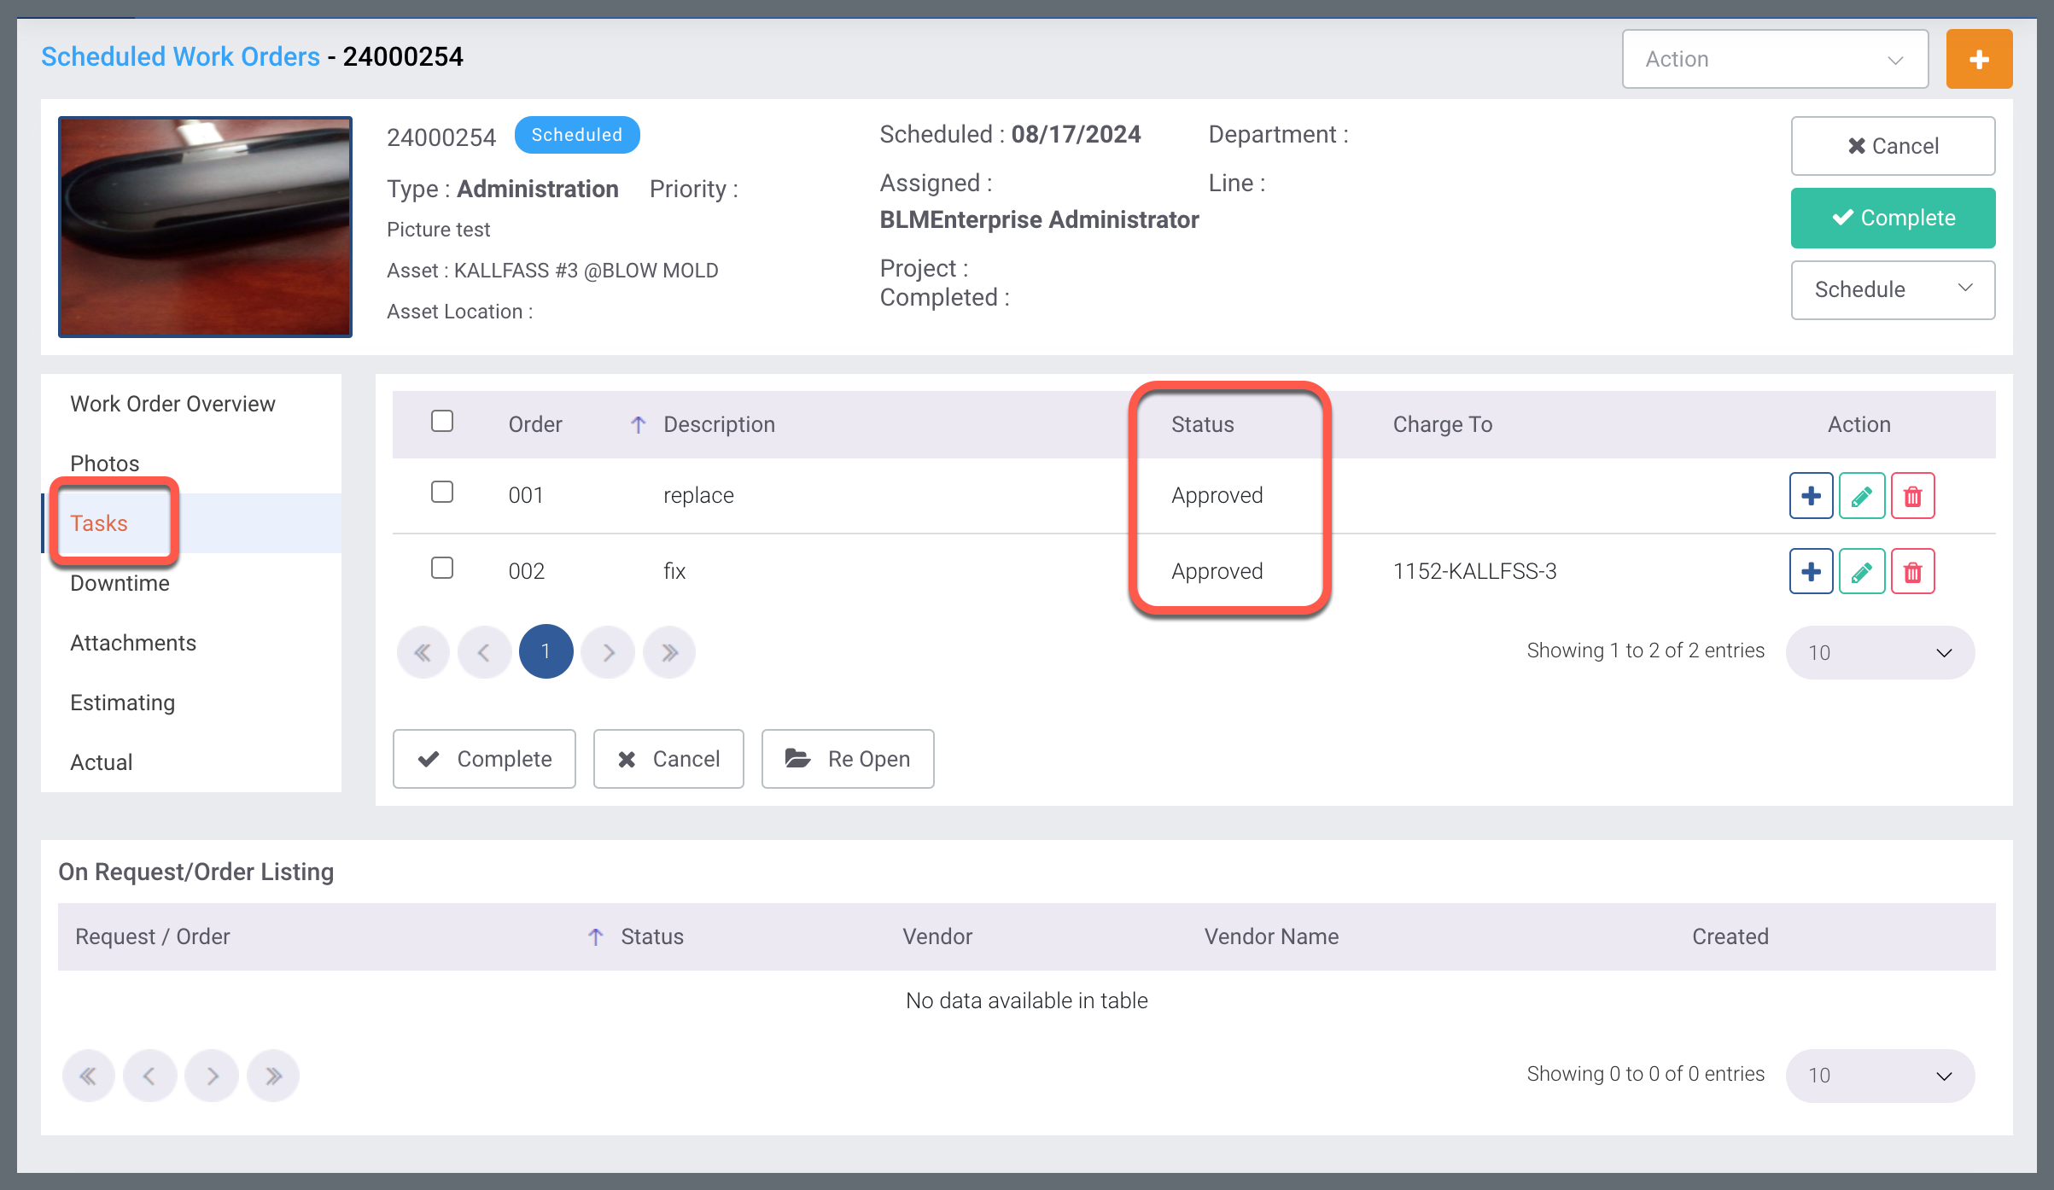Select the checkbox for task 001
Image resolution: width=2054 pixels, height=1190 pixels.
[x=442, y=492]
